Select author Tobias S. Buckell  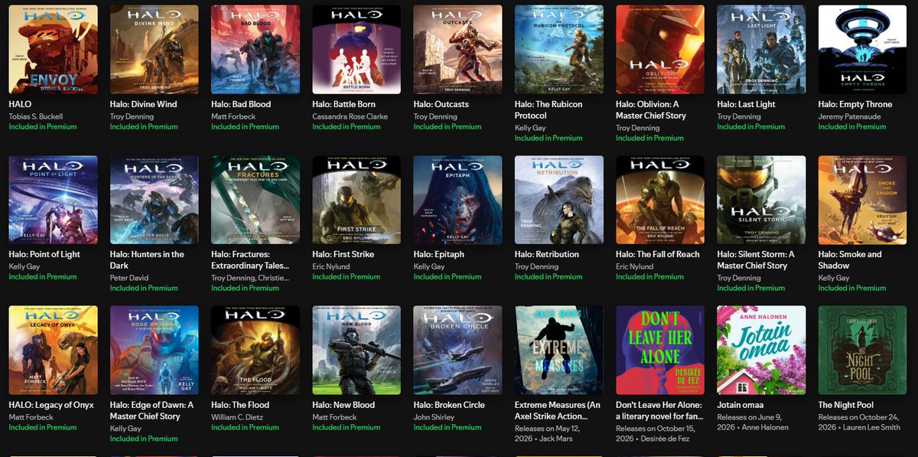[38, 116]
